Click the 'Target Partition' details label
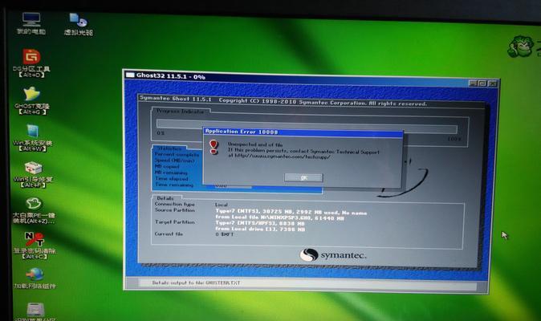 pos(175,222)
